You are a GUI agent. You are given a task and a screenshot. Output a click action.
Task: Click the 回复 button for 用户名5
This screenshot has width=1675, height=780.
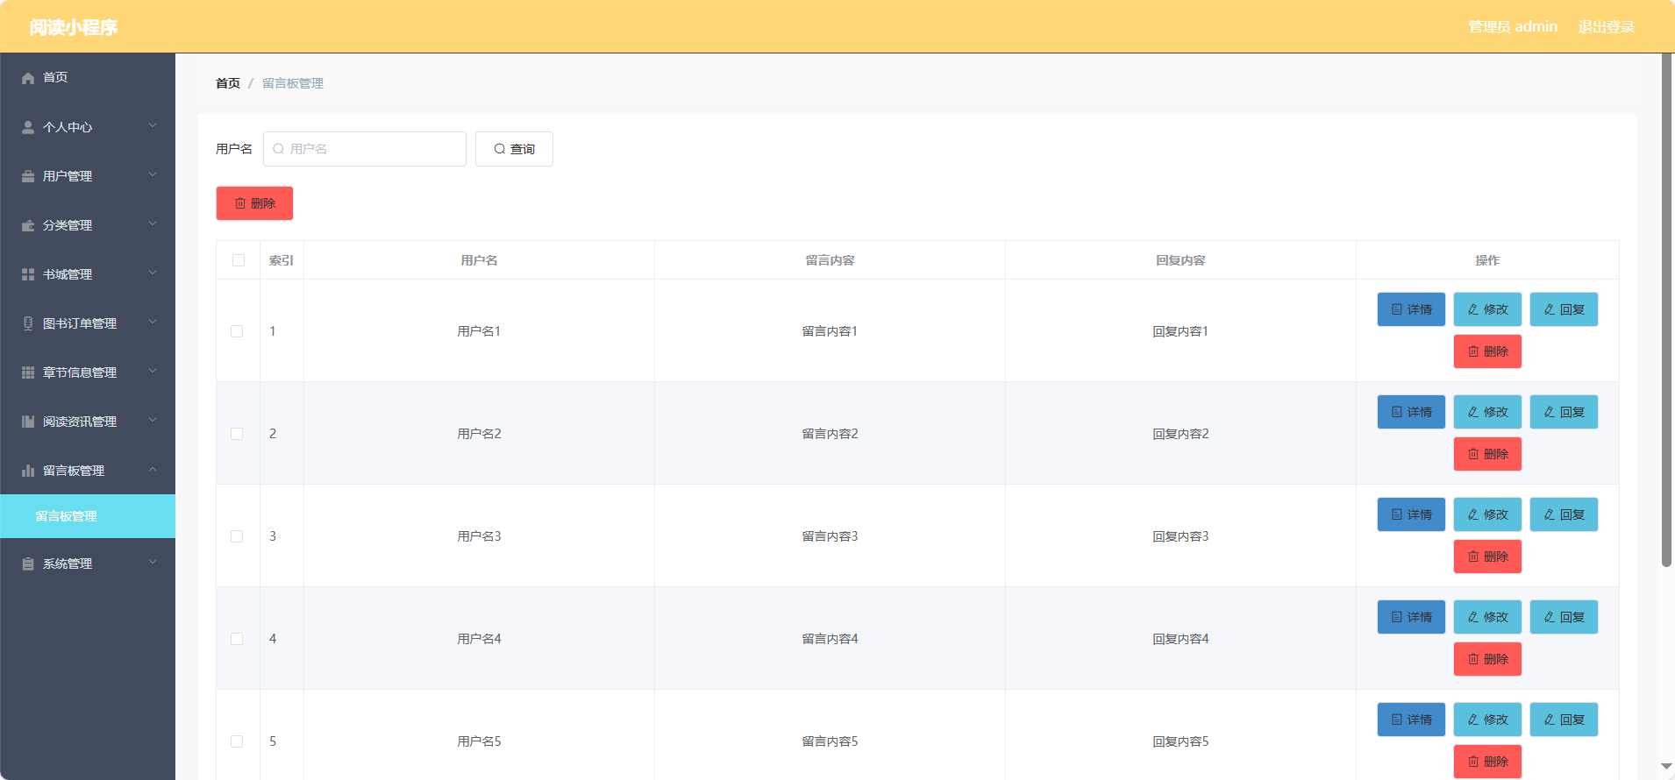[1564, 720]
